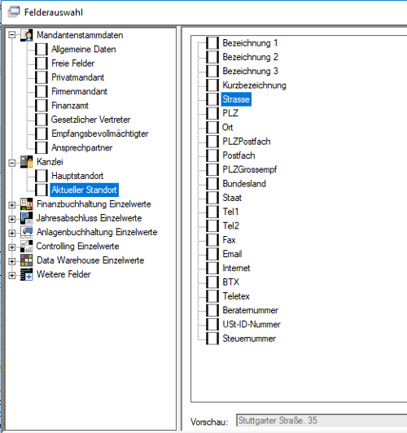Screen dimensions: 407x433
Task: Select the Teletex label
Action: tap(236, 296)
